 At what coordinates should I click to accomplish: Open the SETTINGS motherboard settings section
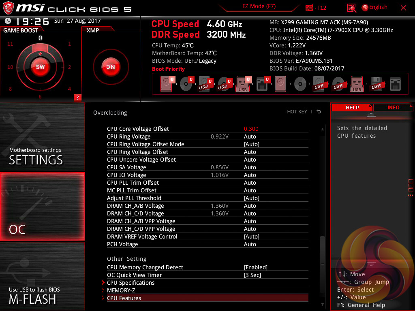point(42,137)
